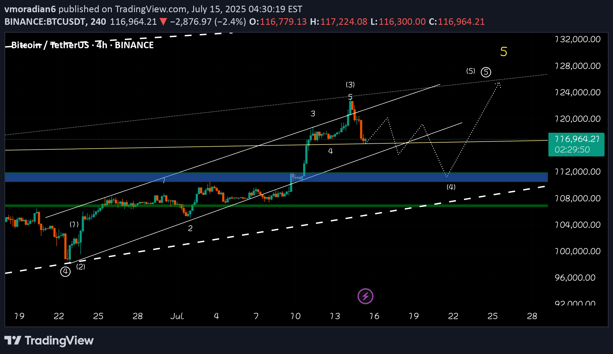Screen dimensions: 613x354
Task: Click the BINANCE:BTCUSDT, 240 symbol text
Action: [55, 22]
